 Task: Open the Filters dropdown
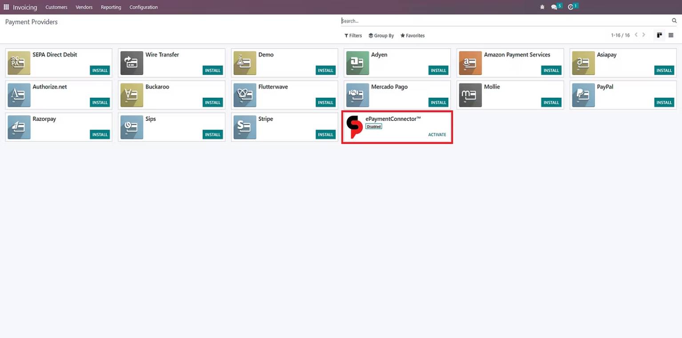click(353, 36)
